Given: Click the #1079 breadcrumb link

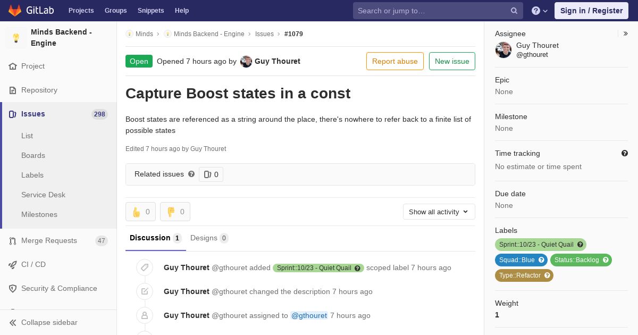Looking at the screenshot, I should (x=293, y=34).
